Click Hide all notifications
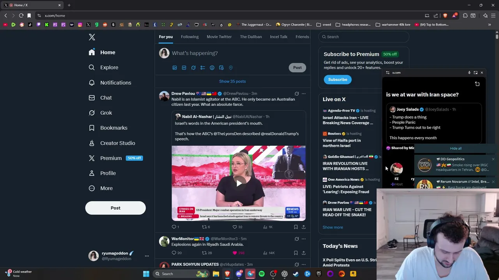Screen dimensions: 499x280 pos(456,148)
